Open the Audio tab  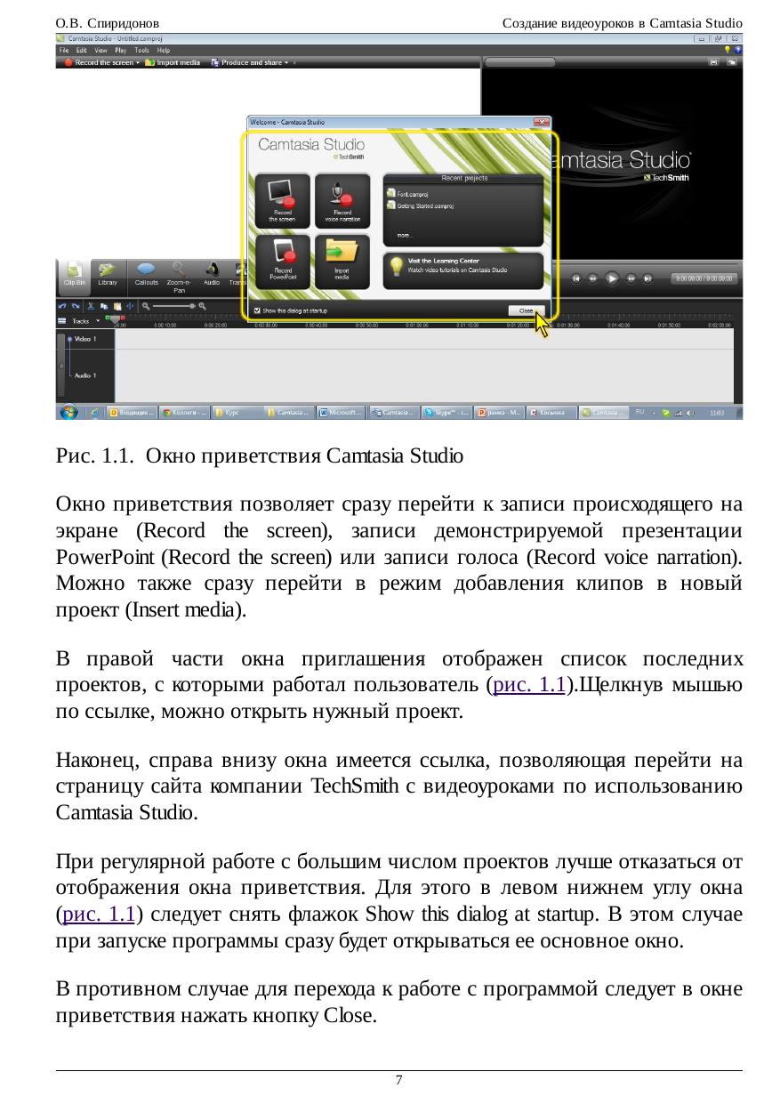coord(212,276)
